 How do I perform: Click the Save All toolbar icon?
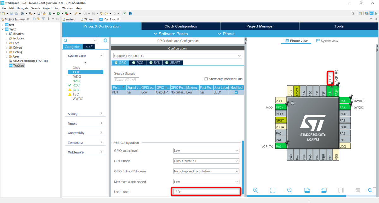click(x=16, y=14)
